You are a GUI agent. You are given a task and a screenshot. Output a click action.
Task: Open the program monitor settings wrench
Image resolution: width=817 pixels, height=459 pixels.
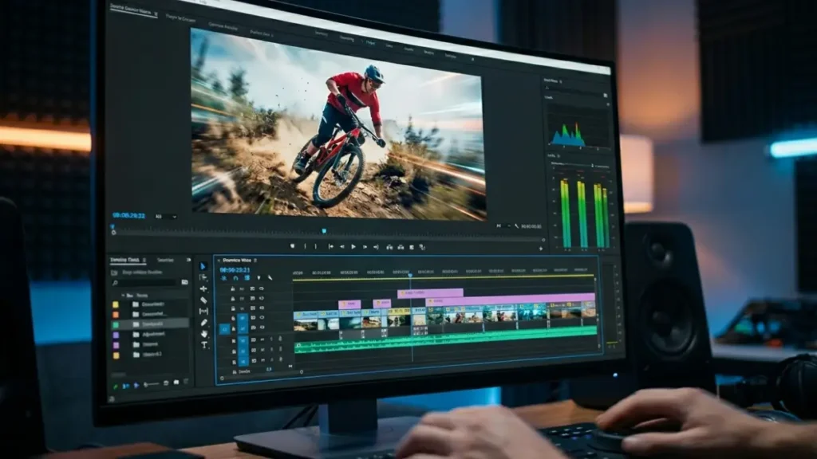pos(516,226)
